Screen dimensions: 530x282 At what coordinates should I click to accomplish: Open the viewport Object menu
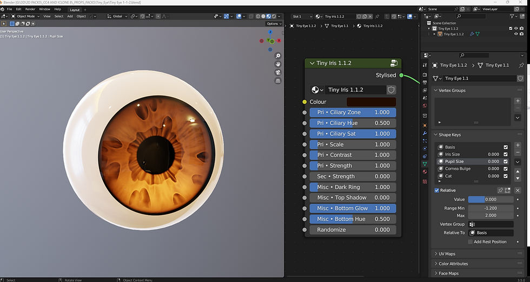(81, 16)
